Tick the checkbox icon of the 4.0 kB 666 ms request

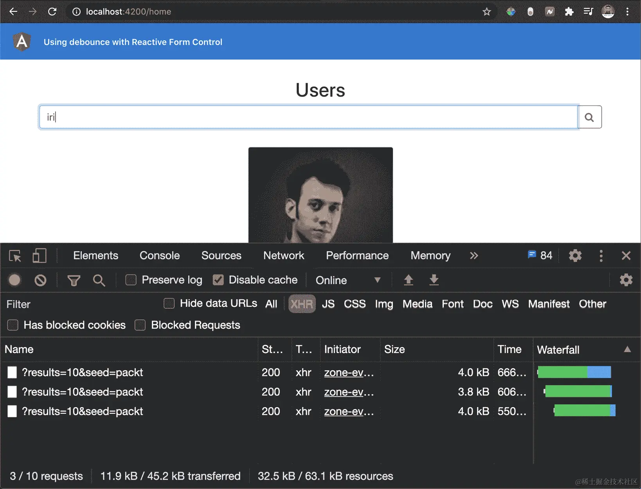[x=12, y=372]
